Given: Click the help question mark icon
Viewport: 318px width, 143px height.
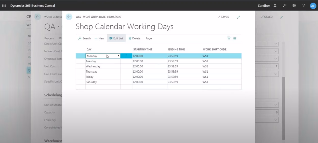Looking at the screenshot, I should click(x=303, y=5).
